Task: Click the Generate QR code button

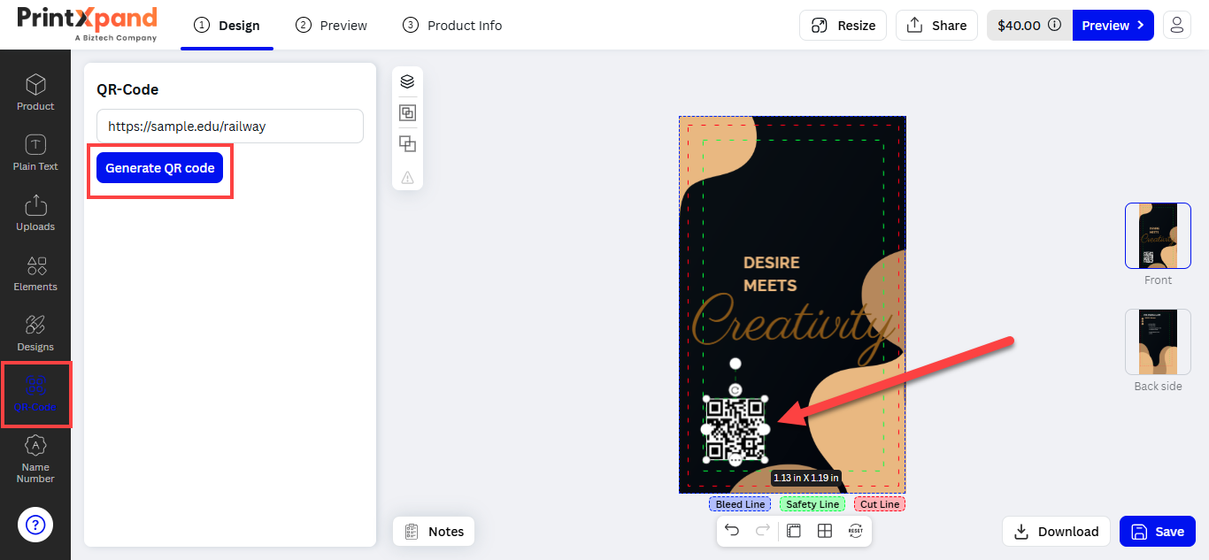Action: click(x=159, y=168)
